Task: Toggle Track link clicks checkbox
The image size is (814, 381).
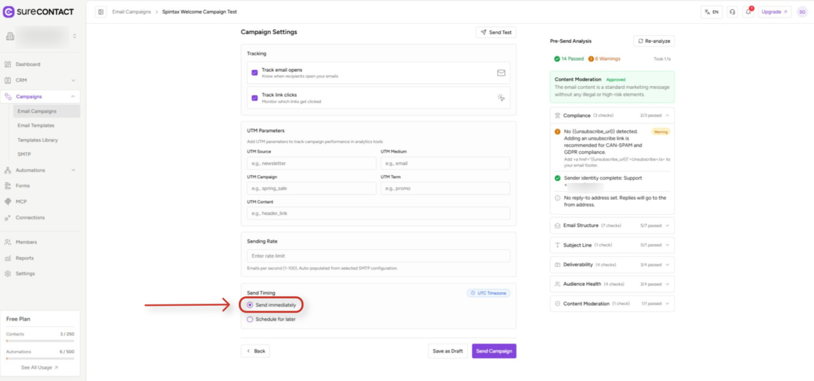Action: tap(254, 98)
